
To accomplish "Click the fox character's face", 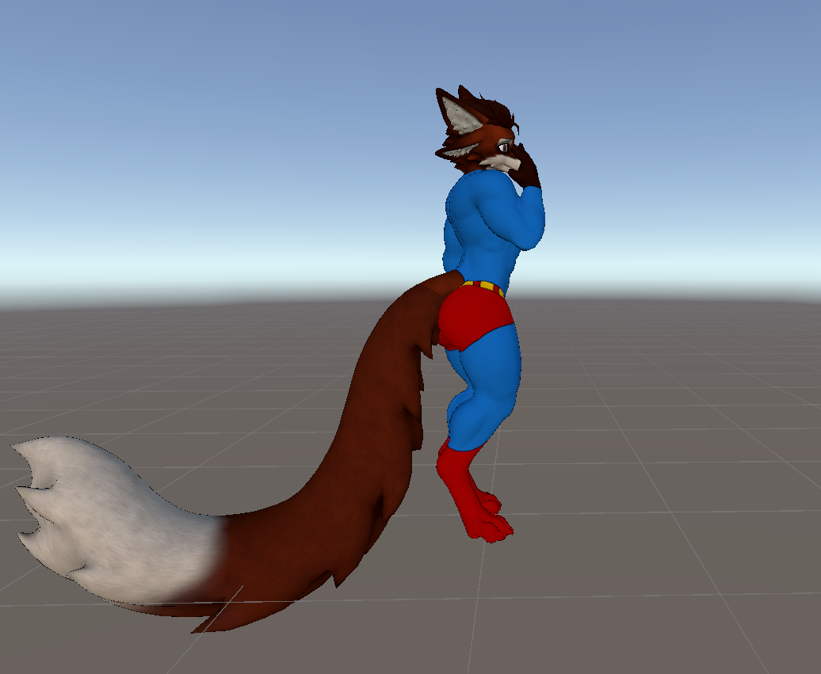I will tap(500, 152).
